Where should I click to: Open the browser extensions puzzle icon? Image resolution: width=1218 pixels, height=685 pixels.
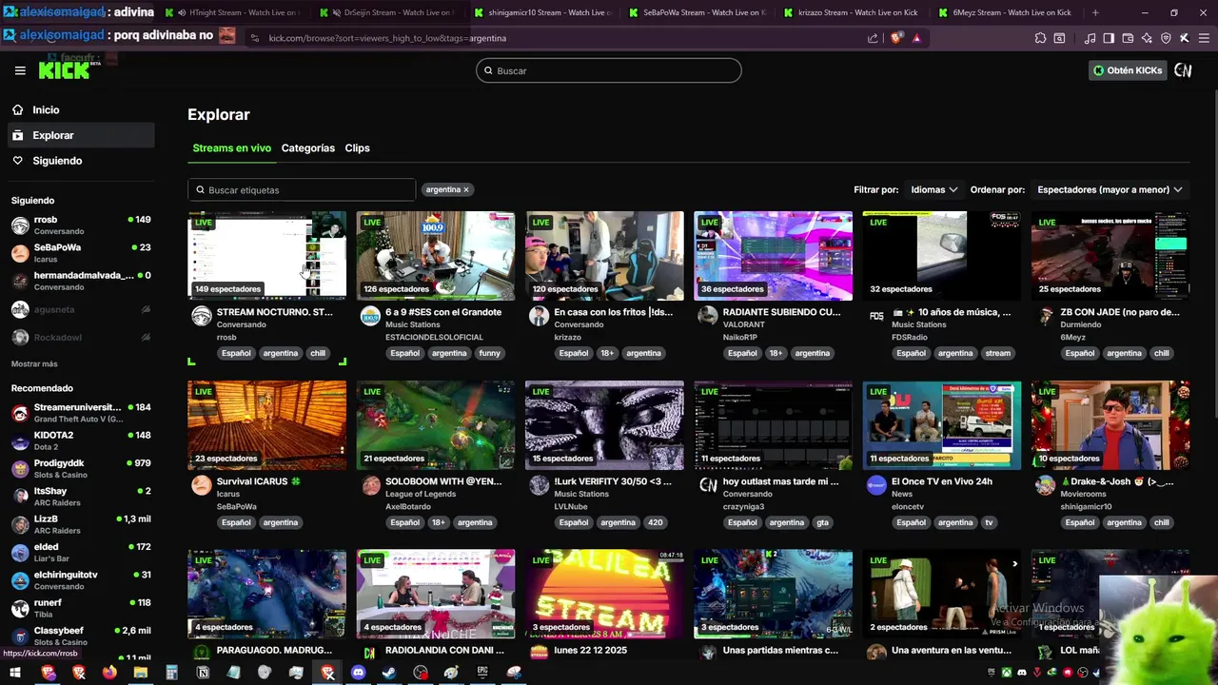pos(1040,38)
